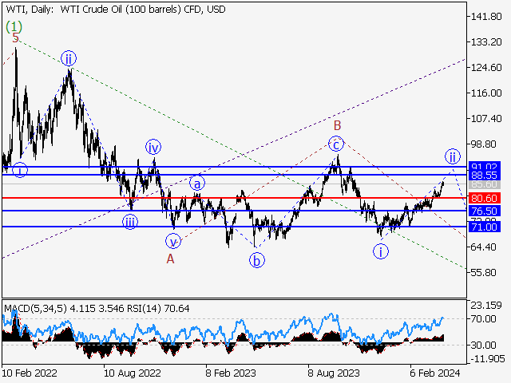Viewport: 511px width, 383px height.
Task: Select the circled lowercase b label
Action: coord(257,260)
